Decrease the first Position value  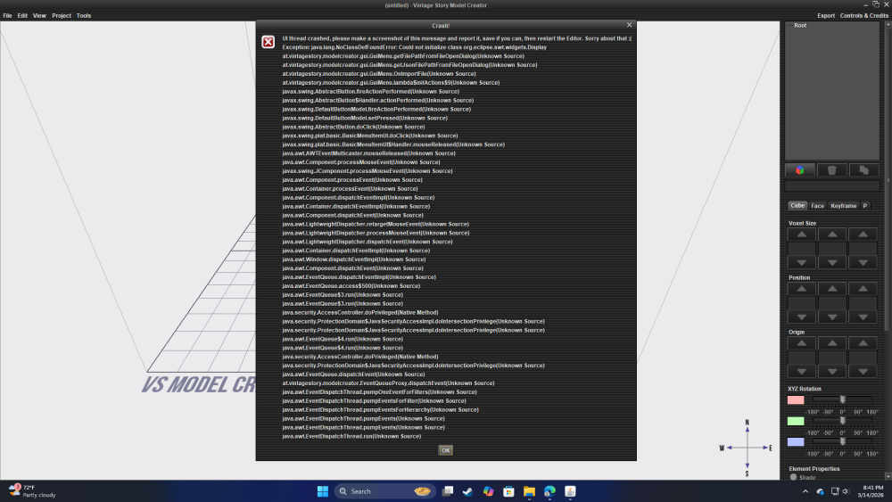pos(801,317)
